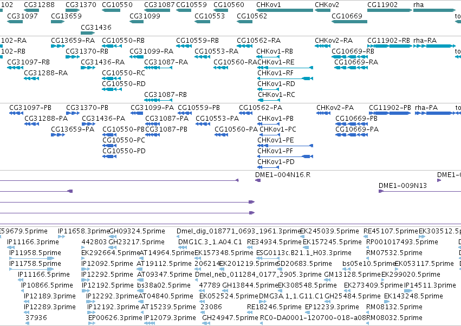The image size is (461, 326).
Task: Select the CG31370 gene label
Action: coord(81,5)
